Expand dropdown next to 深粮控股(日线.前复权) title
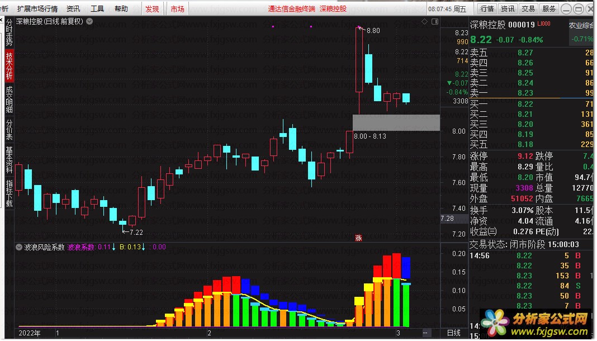The width and height of the screenshot is (597, 341). coord(89,21)
